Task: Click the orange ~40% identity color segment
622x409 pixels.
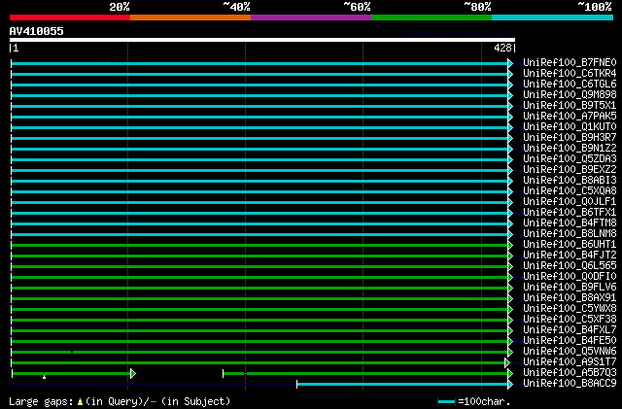Action: (x=190, y=17)
